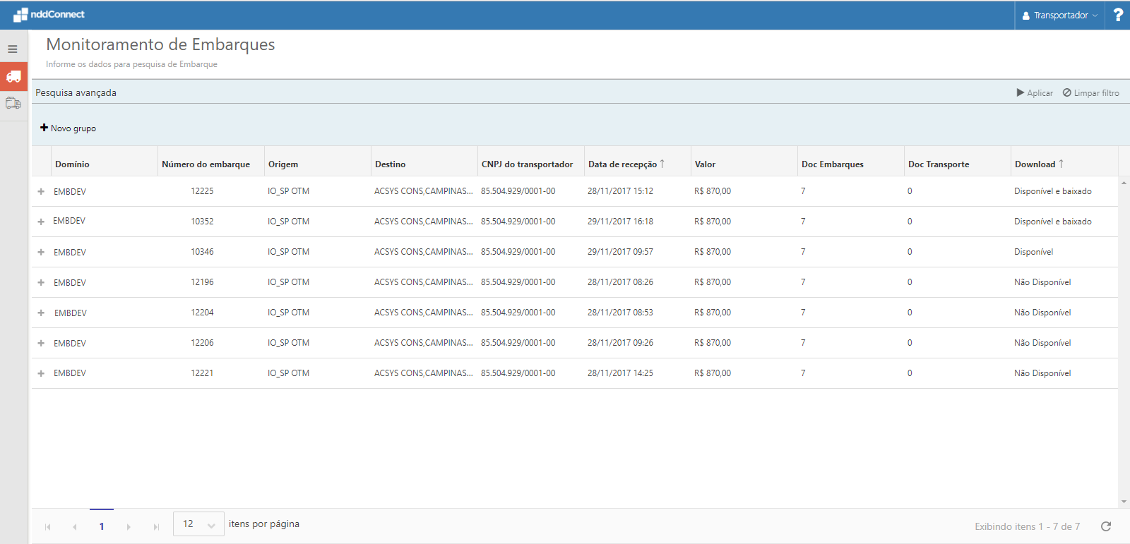Open the Transportador user menu
Viewport: 1130px width, 544px height.
coord(1059,15)
